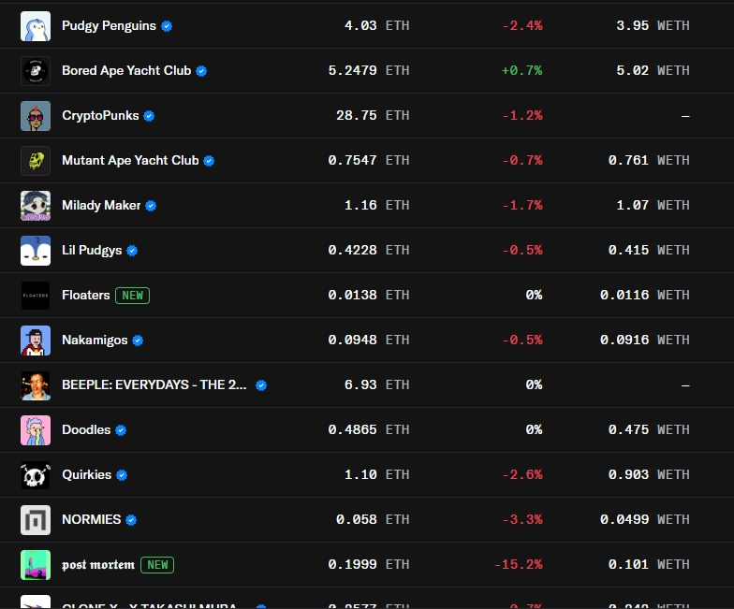Click the 5.2479 ETH floor price
The image size is (734, 609).
pyautogui.click(x=369, y=71)
